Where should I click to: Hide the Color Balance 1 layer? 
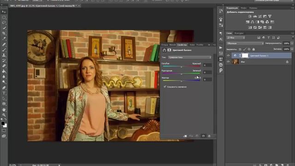tap(228, 55)
